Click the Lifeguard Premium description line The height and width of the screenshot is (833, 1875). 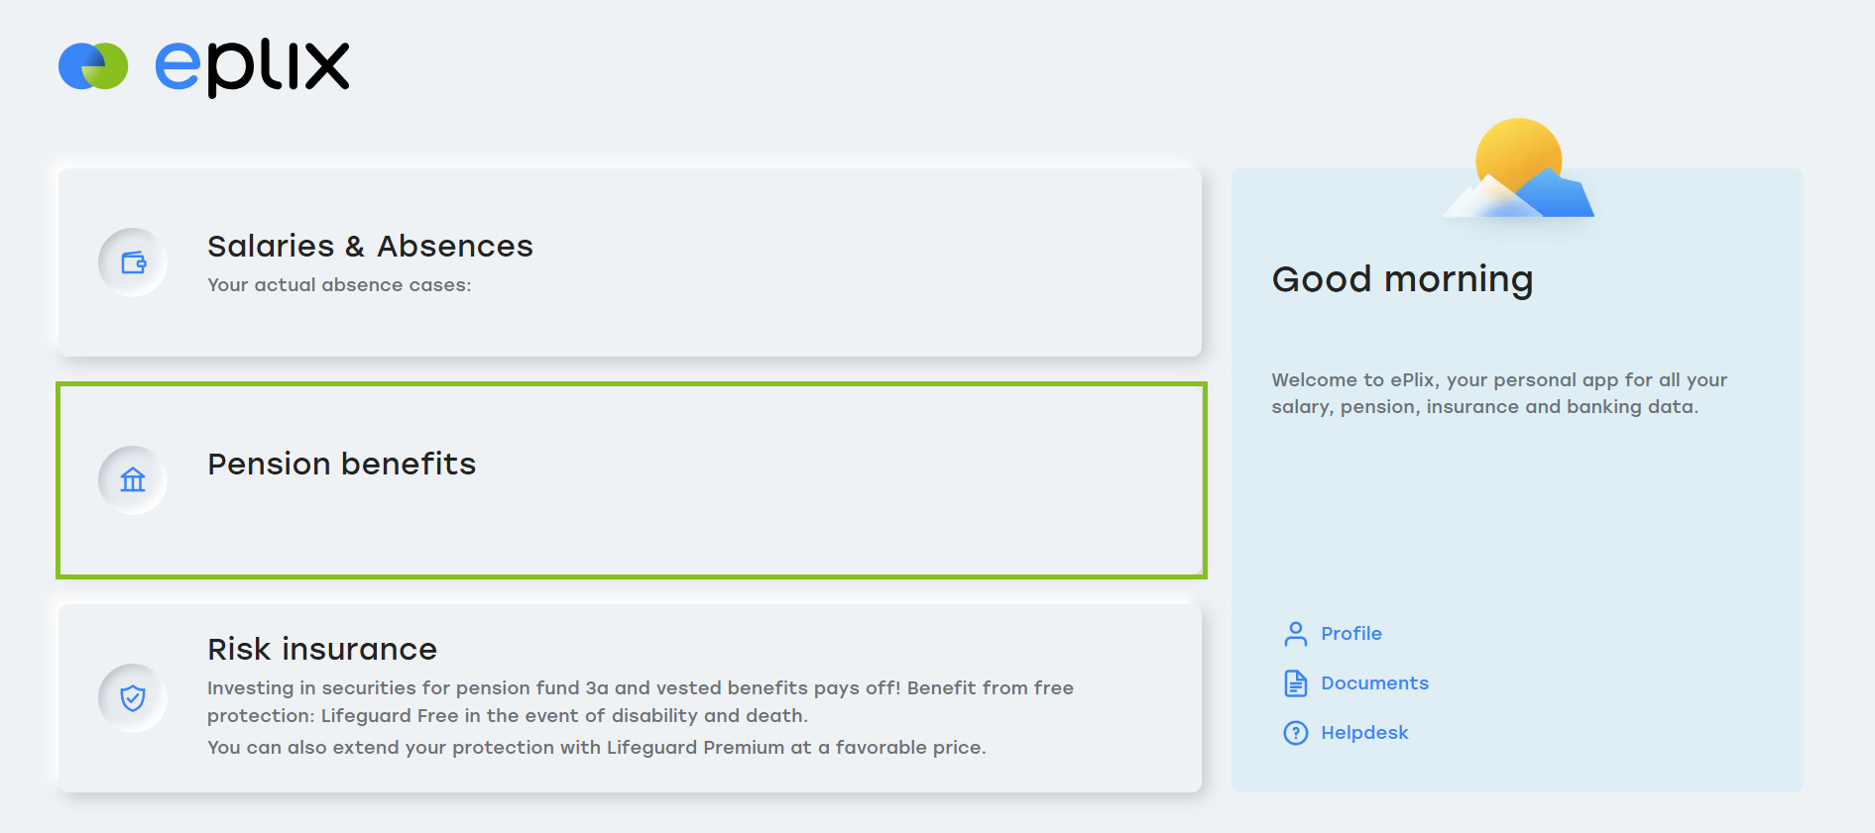coord(597,748)
